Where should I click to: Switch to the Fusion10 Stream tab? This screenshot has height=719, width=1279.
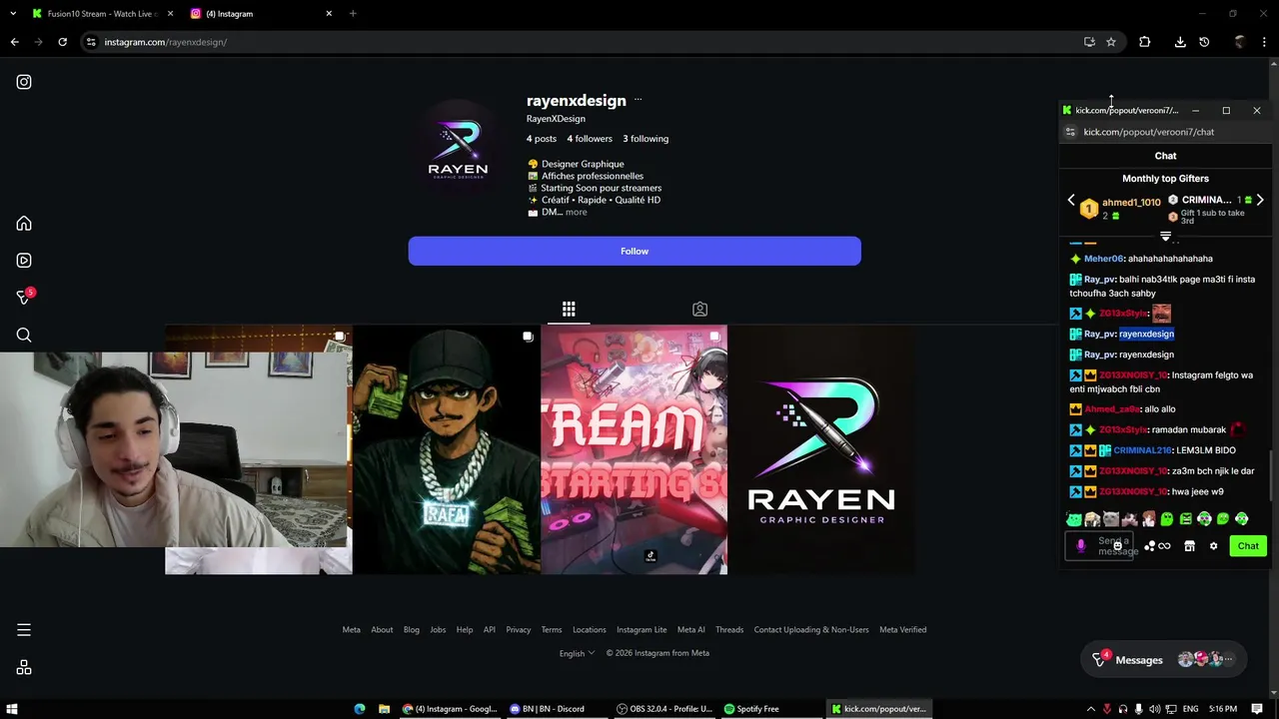(x=102, y=14)
